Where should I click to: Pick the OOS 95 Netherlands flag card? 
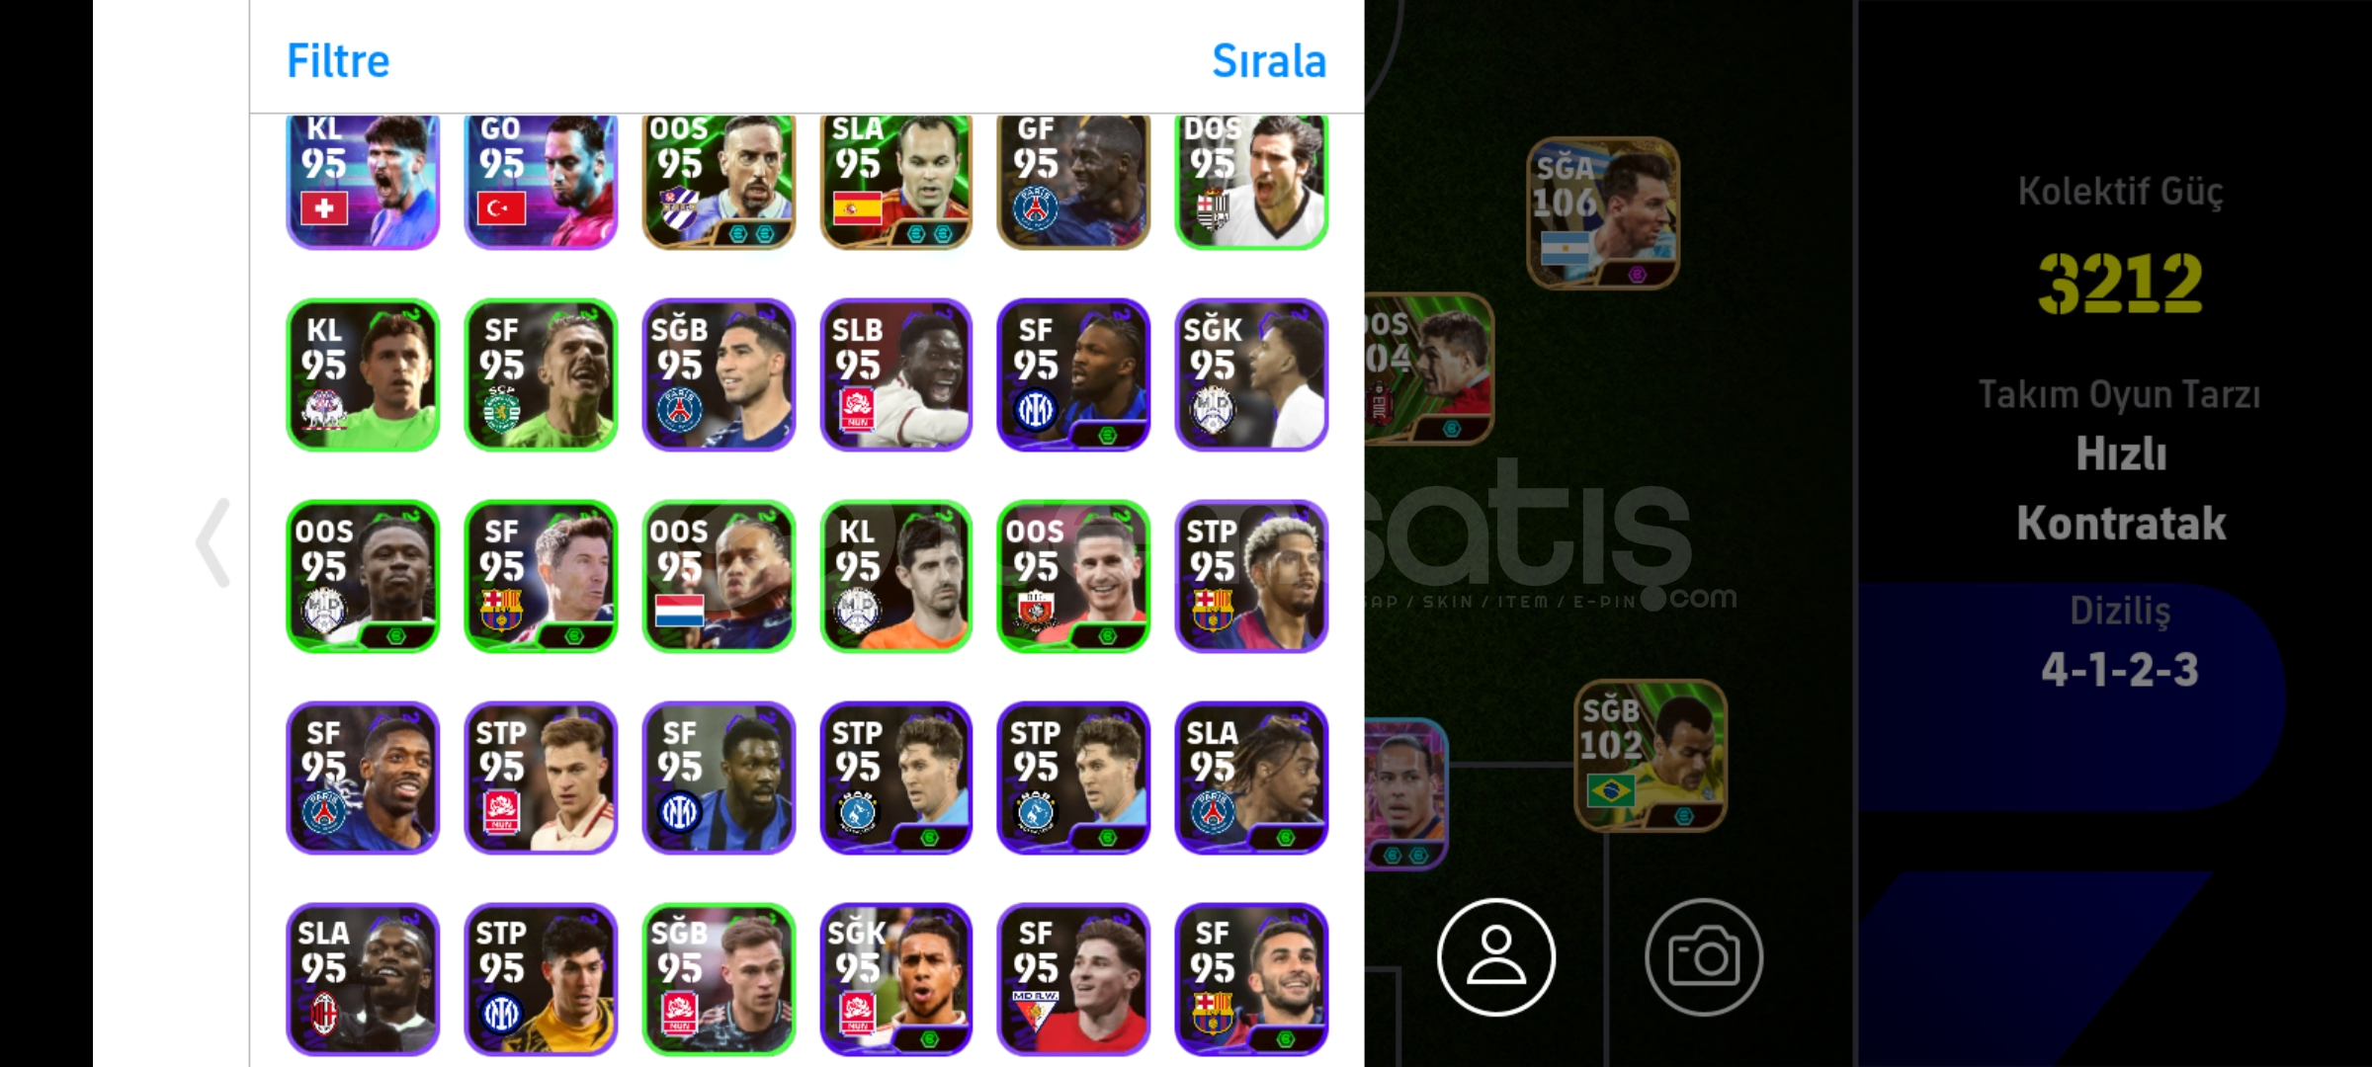pyautogui.click(x=719, y=576)
